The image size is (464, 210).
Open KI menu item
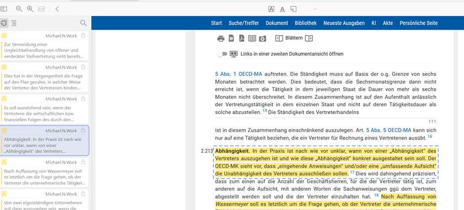pos(374,23)
